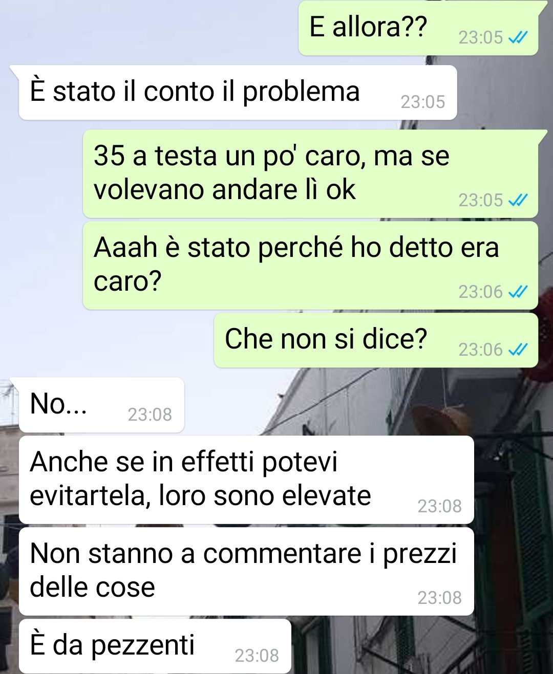Select the 'Che non si dice?' message

pos(376,340)
